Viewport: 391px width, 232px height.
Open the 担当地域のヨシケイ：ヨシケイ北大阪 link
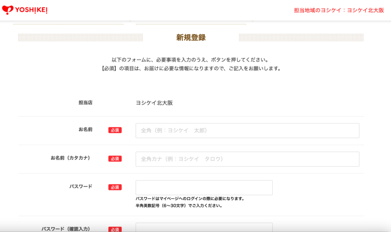339,10
